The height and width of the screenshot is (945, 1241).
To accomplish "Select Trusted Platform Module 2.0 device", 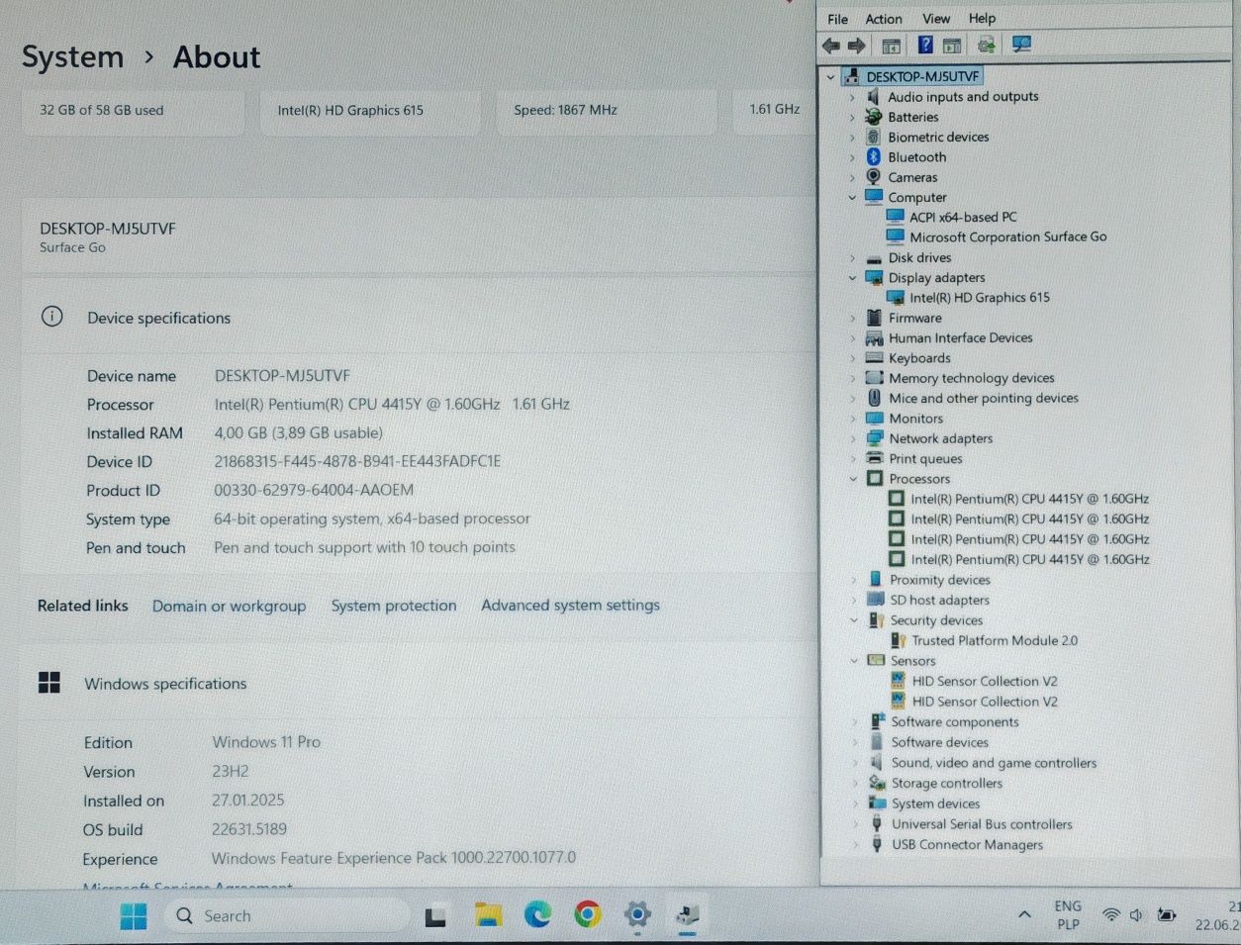I will 995,641.
